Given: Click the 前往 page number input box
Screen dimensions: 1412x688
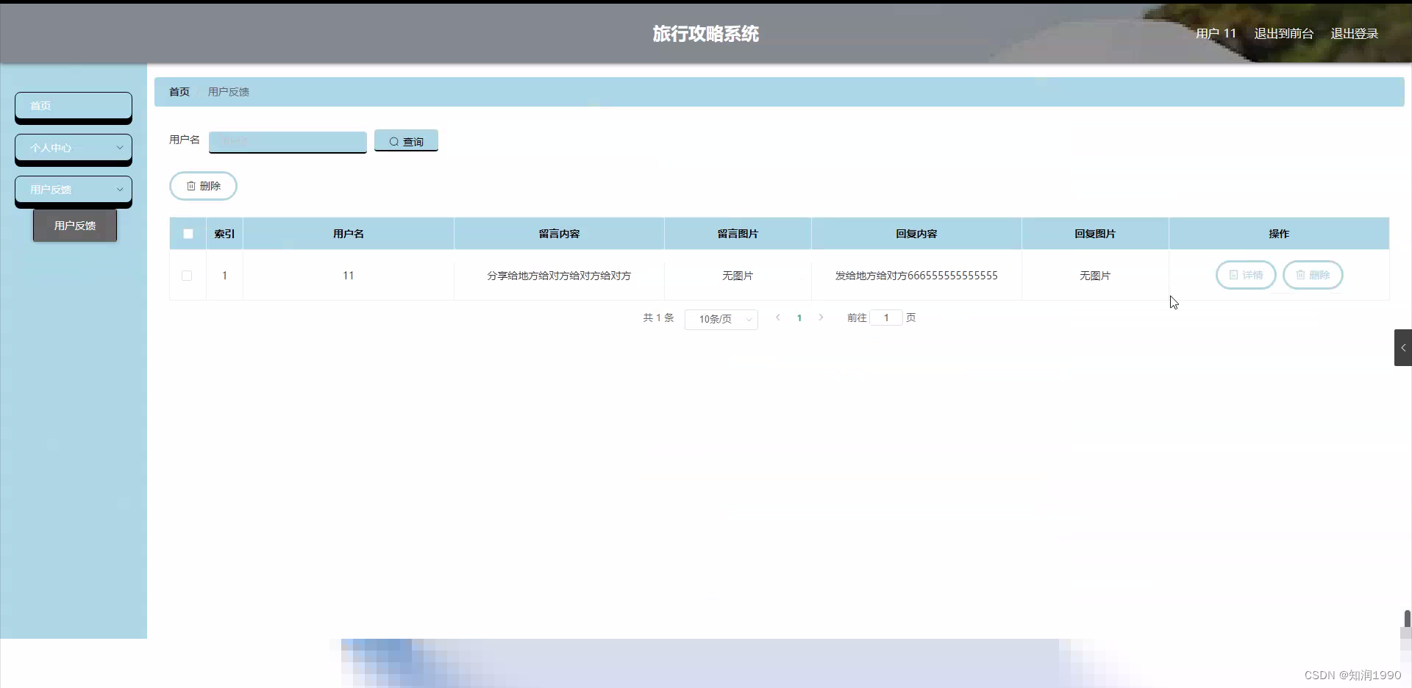Looking at the screenshot, I should point(885,318).
